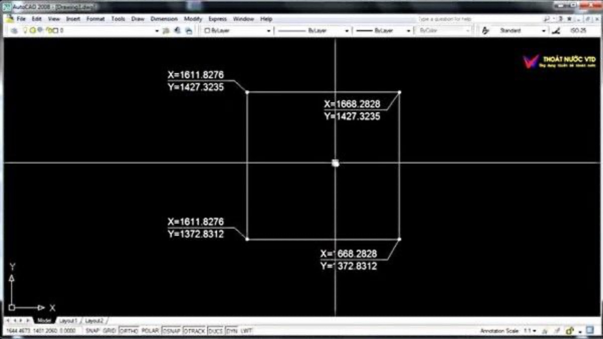The width and height of the screenshot is (603, 339).
Task: Click the UCS icon origin square
Action: click(x=12, y=307)
